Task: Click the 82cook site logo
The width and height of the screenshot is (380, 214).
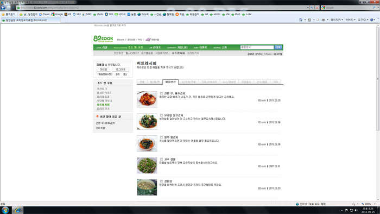Action: coord(103,39)
